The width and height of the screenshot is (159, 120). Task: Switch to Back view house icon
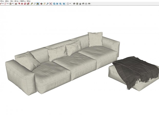pos(86,4)
